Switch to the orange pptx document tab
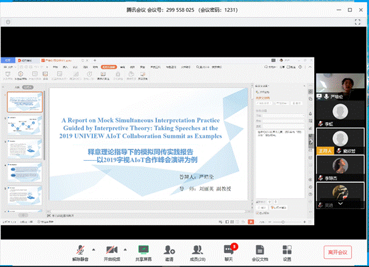369x267 pixels. pos(59,61)
